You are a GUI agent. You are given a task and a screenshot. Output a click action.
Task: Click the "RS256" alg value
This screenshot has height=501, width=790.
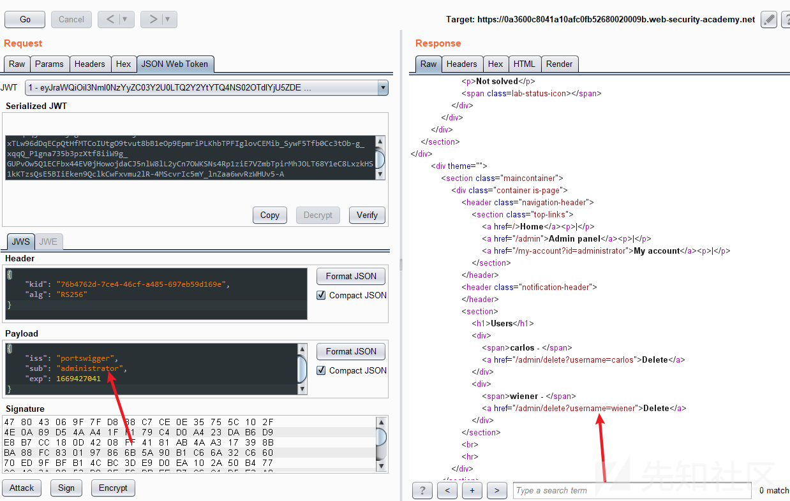coord(71,294)
